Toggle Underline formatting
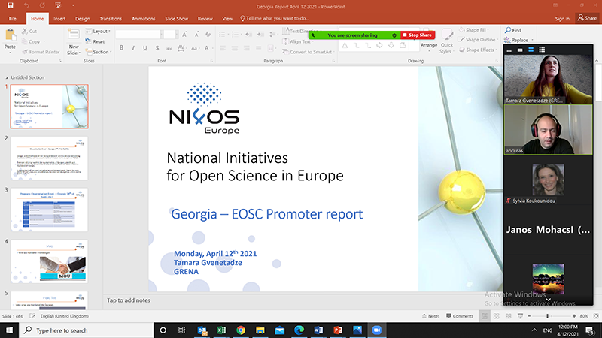 (x=144, y=48)
